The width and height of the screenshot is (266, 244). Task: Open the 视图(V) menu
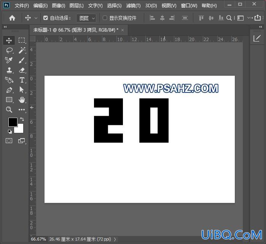(x=169, y=6)
